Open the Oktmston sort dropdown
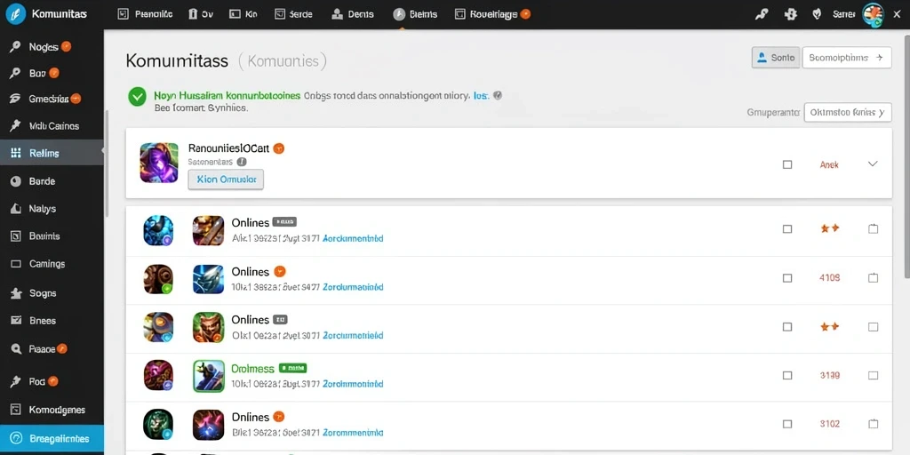The height and width of the screenshot is (455, 910). [847, 113]
